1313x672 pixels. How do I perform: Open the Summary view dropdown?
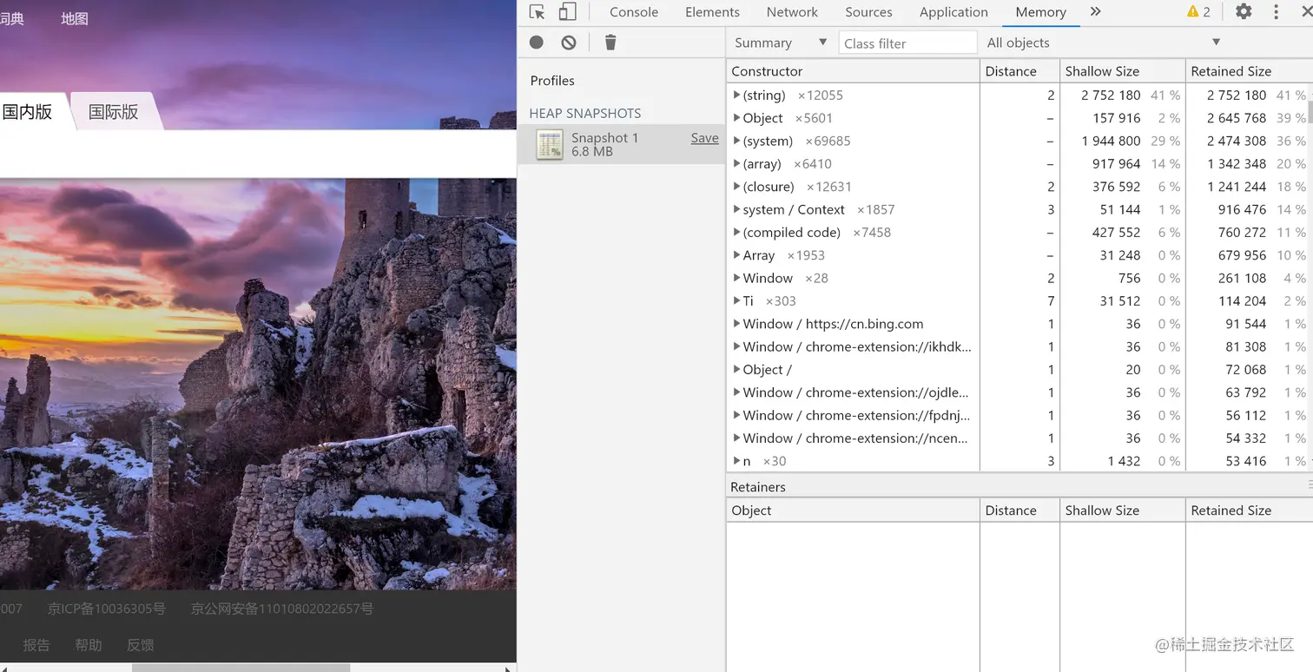(780, 43)
